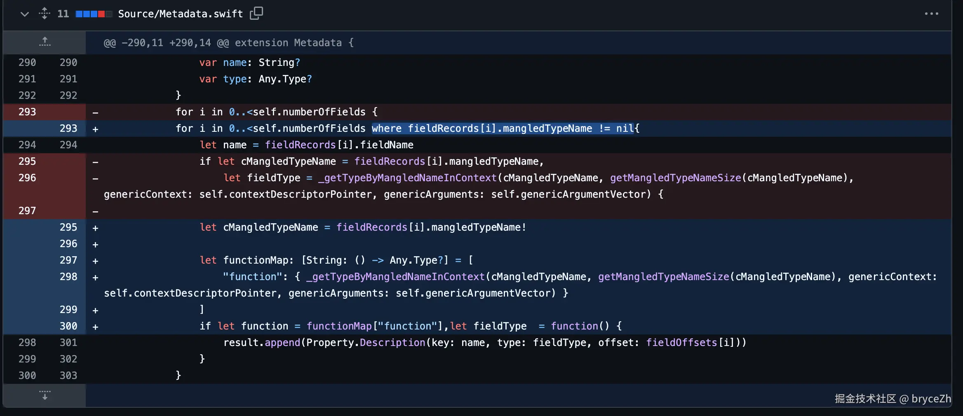Click "let name = fieldRecords[i].fieldName" code line
Viewport: 963px width, 416px height.
(x=307, y=145)
